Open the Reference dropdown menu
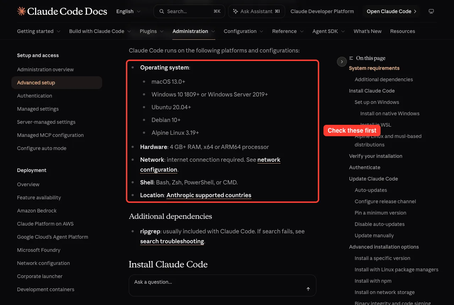This screenshot has height=305, width=454. coord(288,31)
